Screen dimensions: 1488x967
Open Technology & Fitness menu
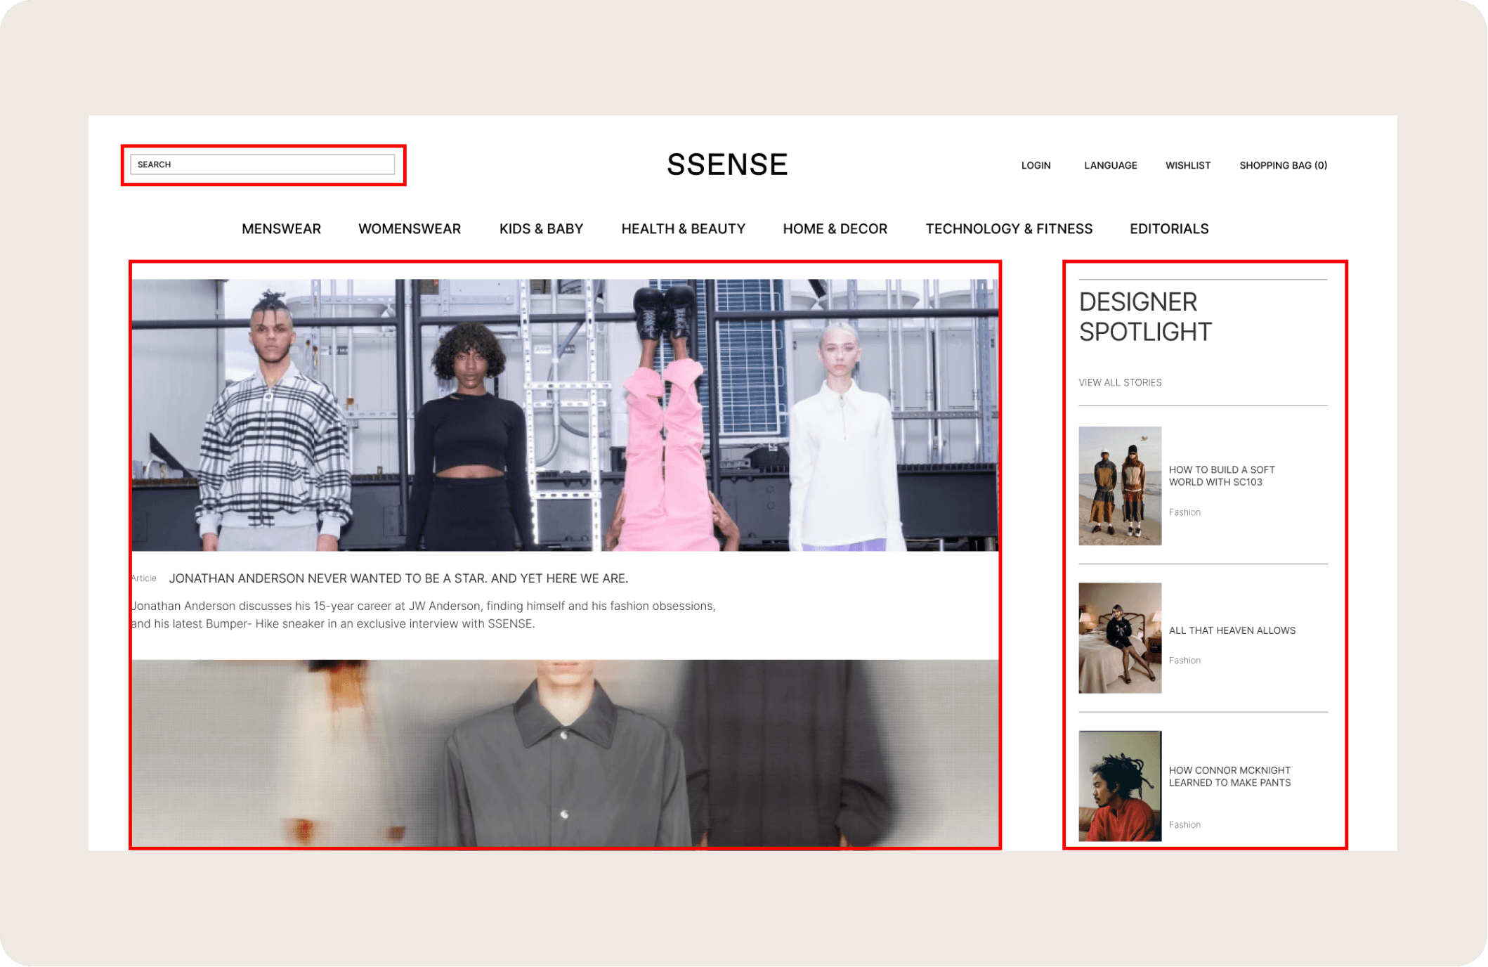pyautogui.click(x=1009, y=229)
